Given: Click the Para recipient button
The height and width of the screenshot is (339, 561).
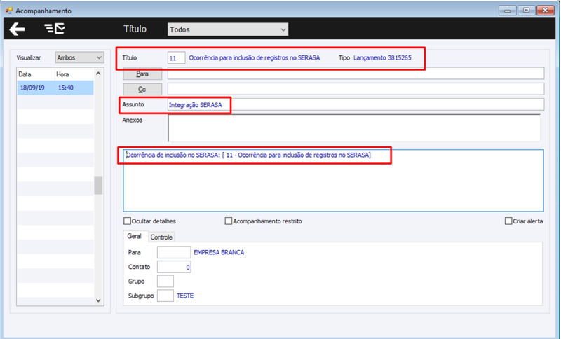Looking at the screenshot, I should tap(142, 74).
